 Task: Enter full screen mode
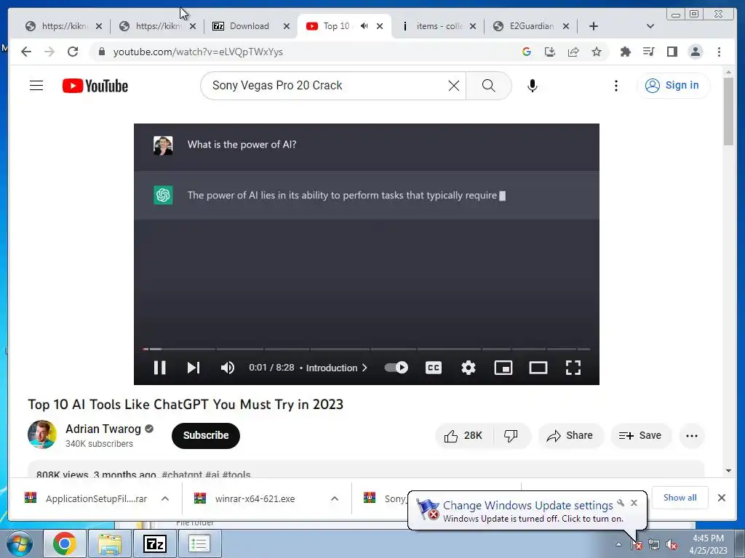[x=573, y=368]
